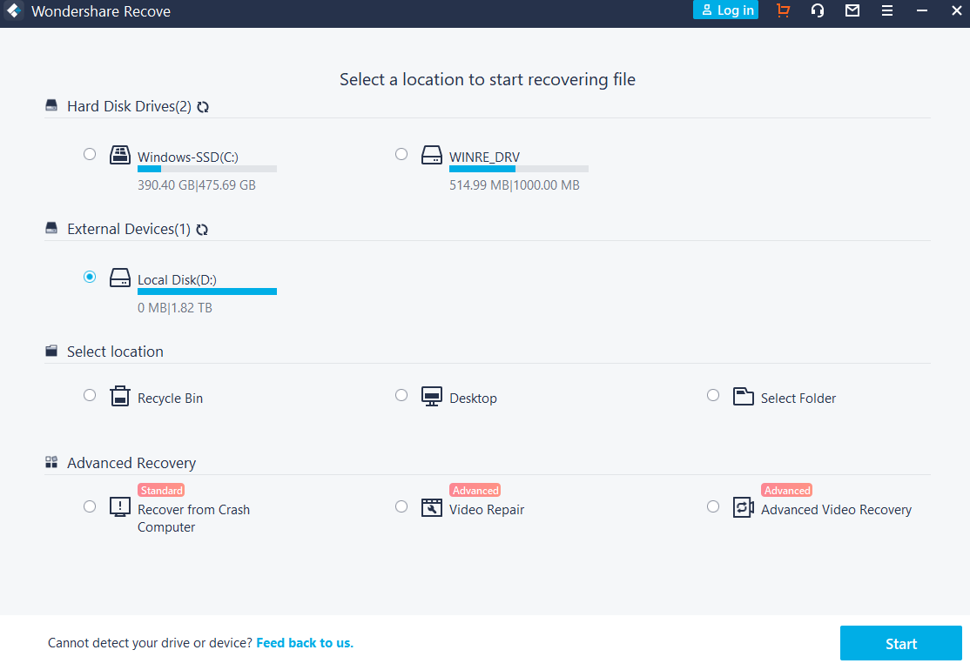The image size is (970, 670).
Task: Click the Advanced badge above Video Repair
Action: [x=475, y=490]
